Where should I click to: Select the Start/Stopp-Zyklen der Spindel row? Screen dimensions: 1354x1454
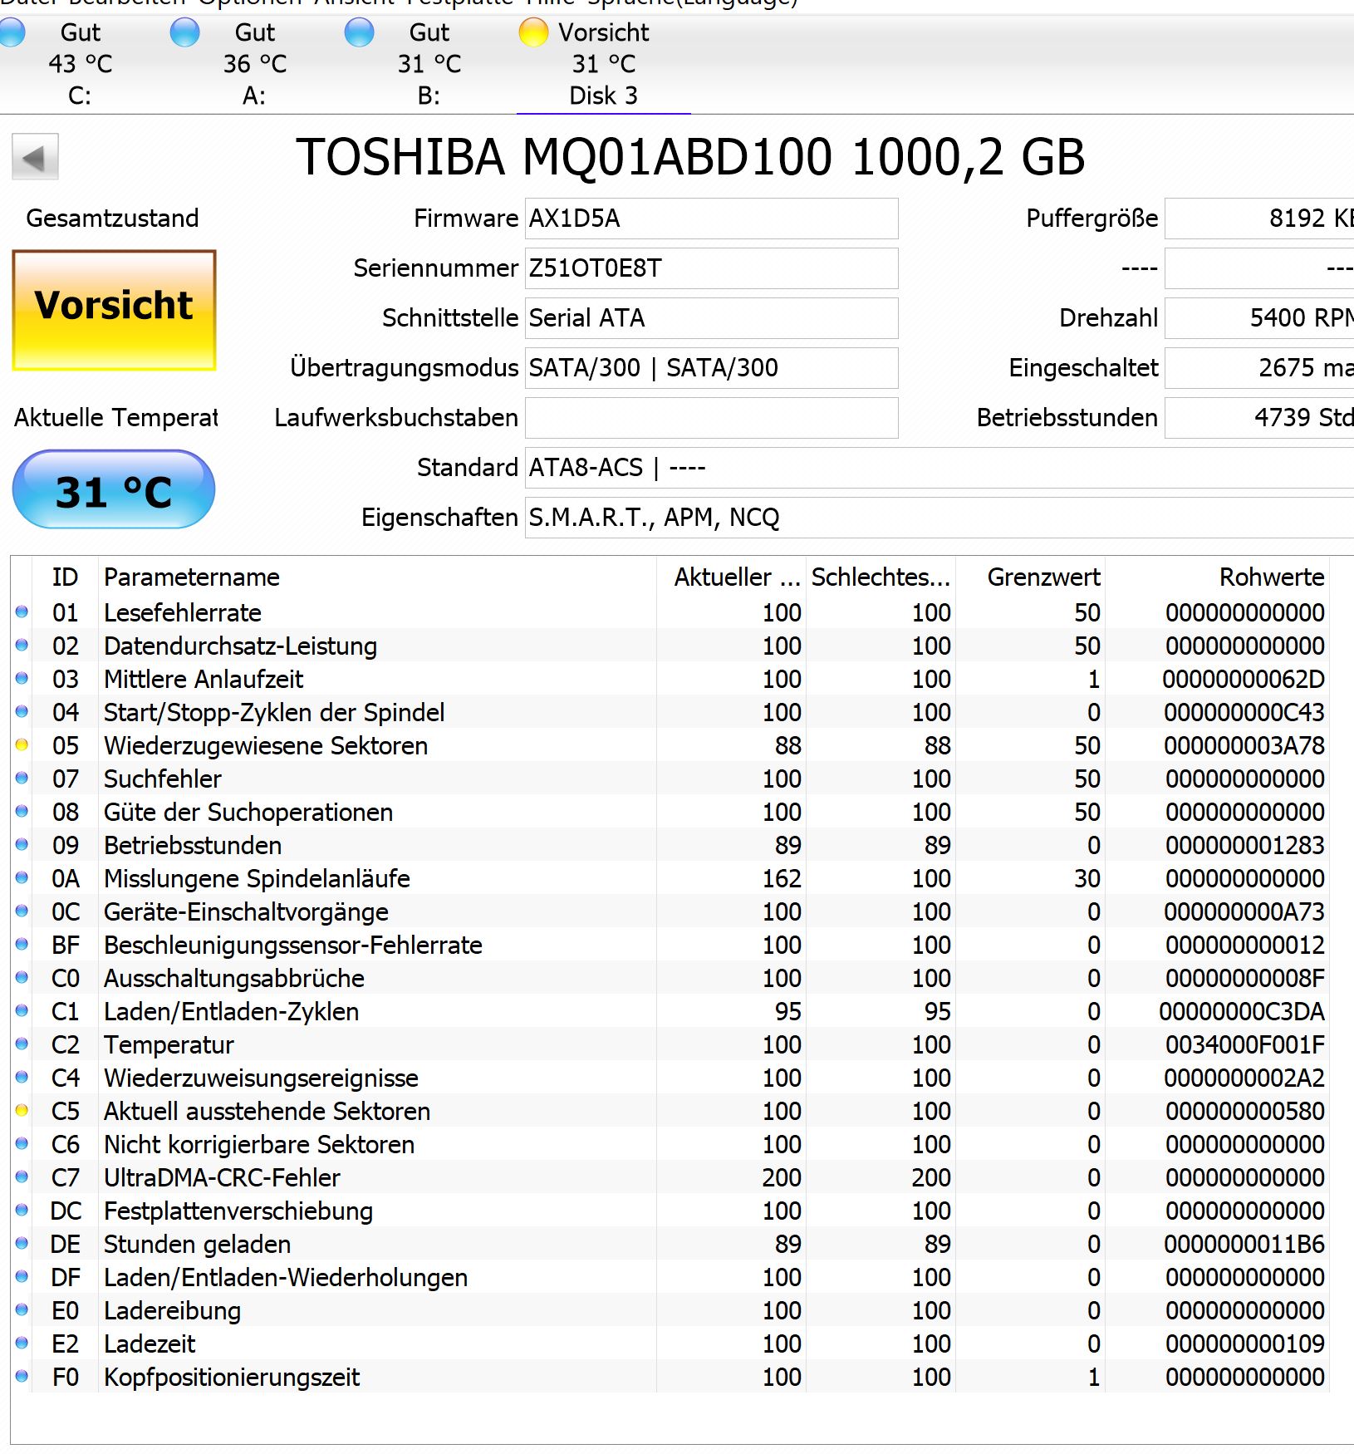click(x=670, y=712)
